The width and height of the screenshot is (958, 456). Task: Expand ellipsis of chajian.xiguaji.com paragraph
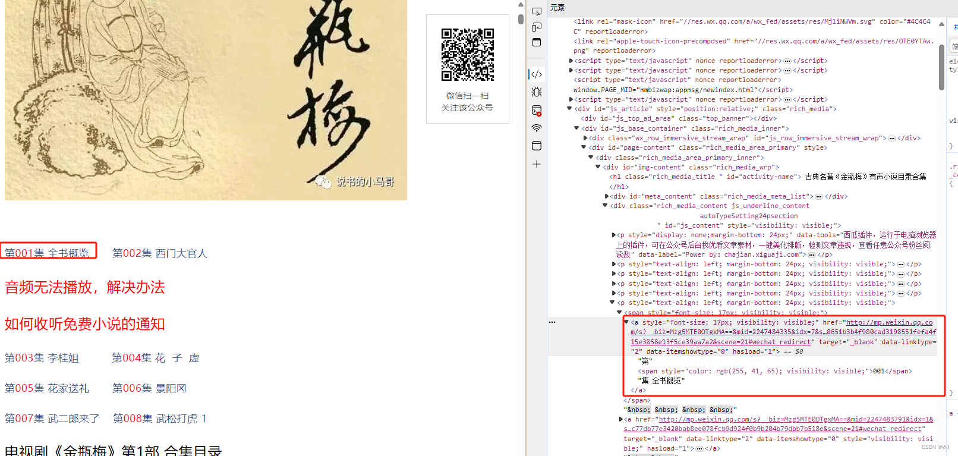(x=812, y=255)
